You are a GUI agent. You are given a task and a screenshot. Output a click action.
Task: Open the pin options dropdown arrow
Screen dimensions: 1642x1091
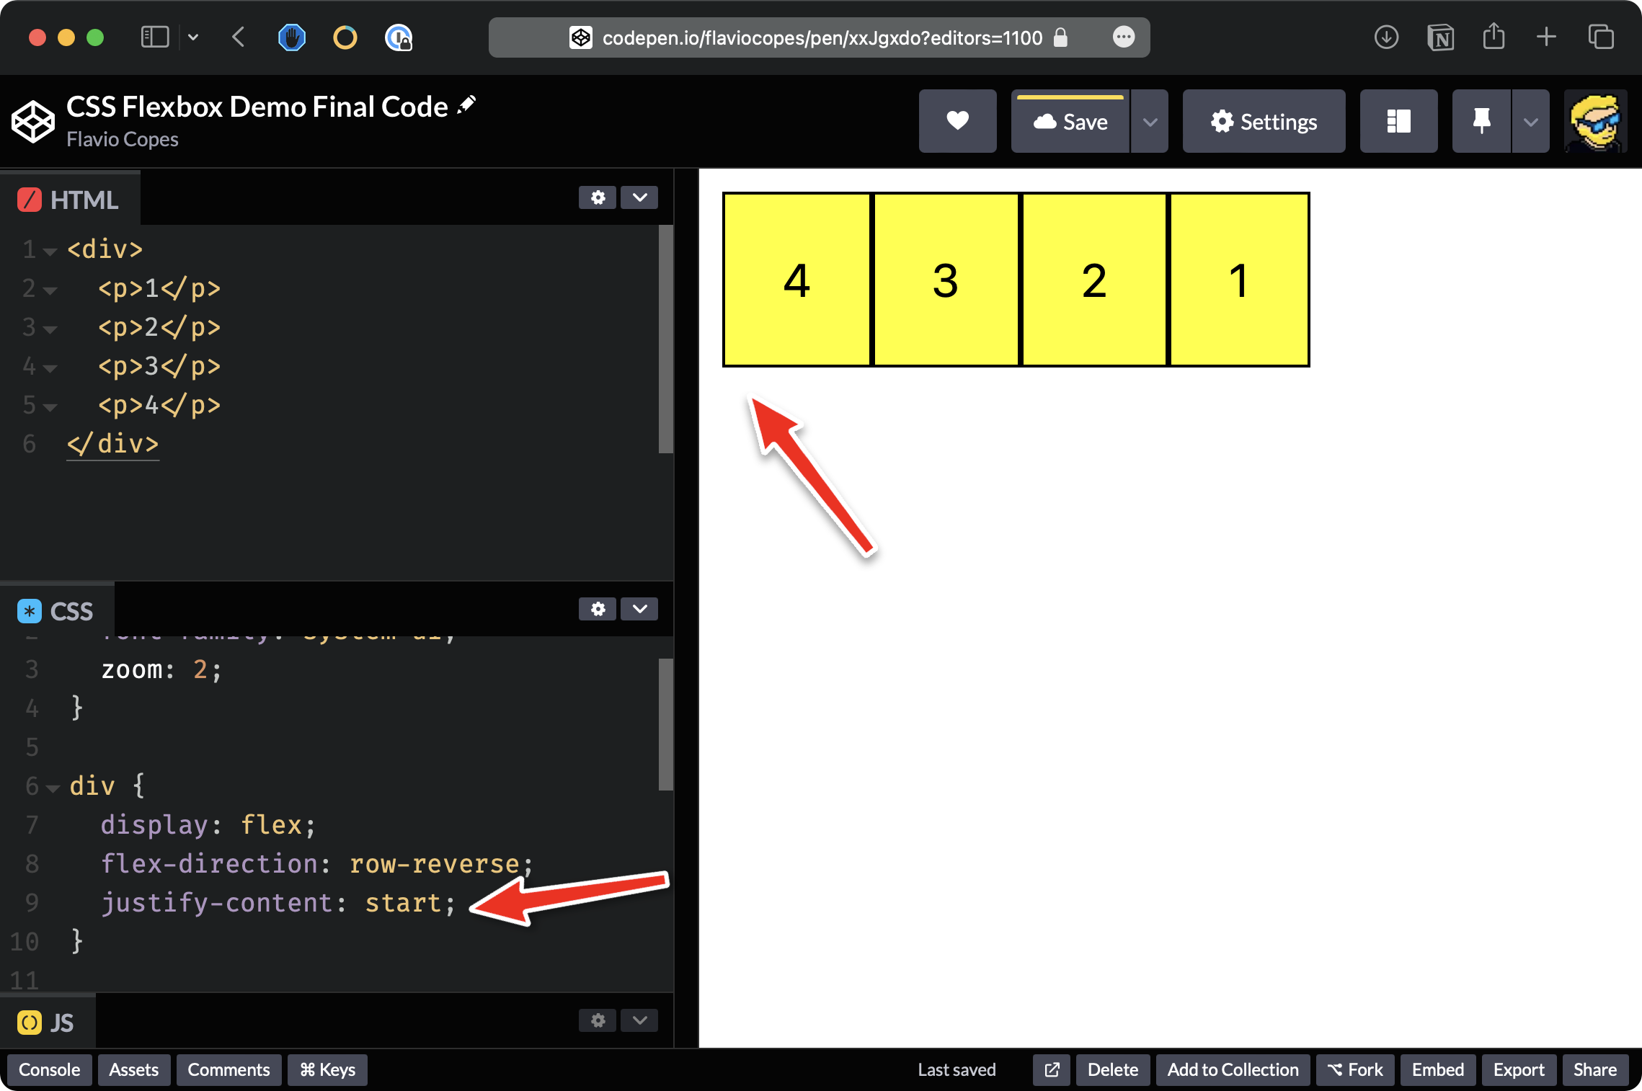click(1530, 121)
